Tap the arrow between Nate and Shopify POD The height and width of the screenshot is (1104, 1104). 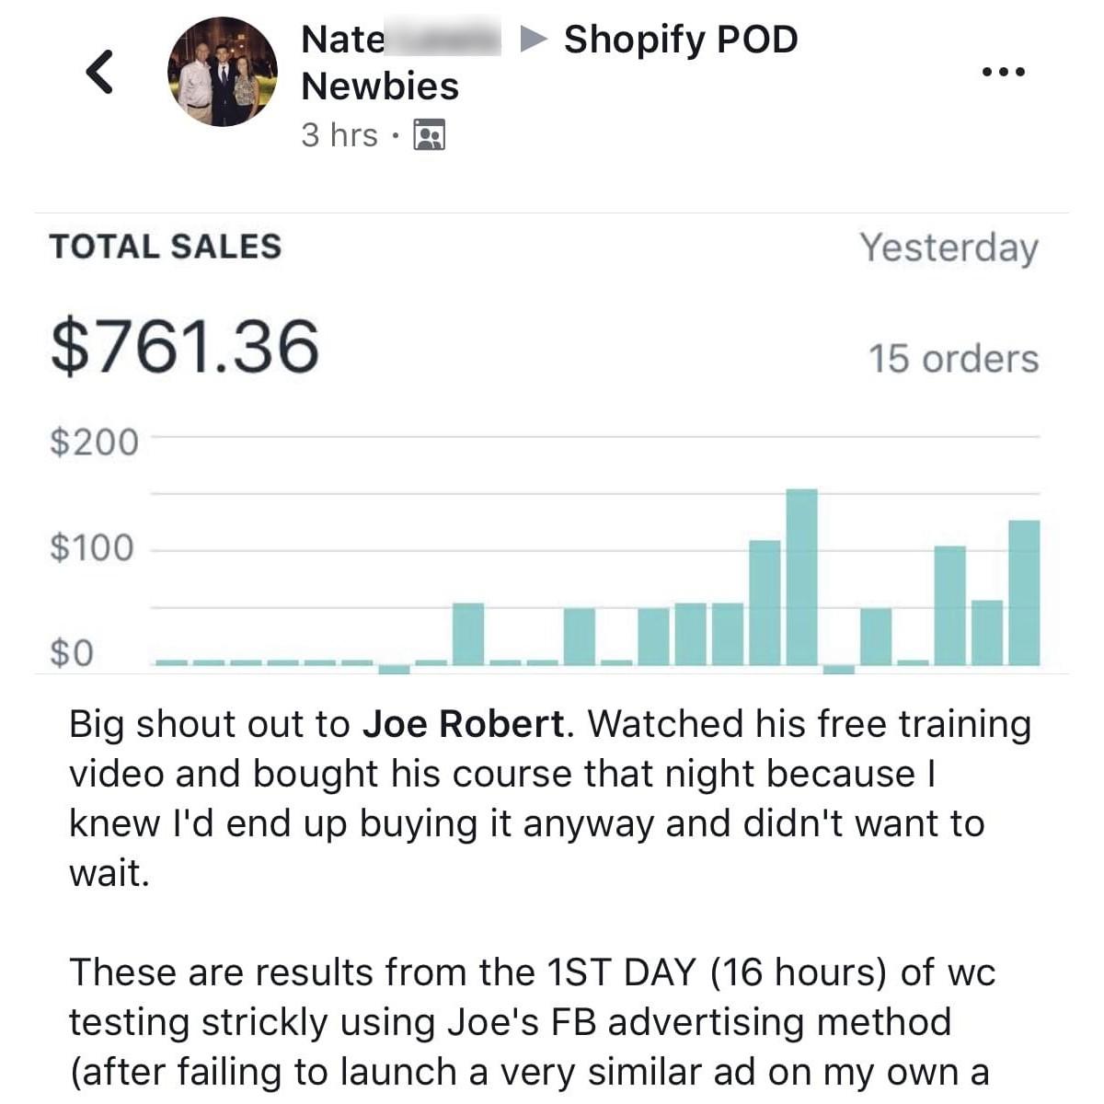pyautogui.click(x=534, y=39)
